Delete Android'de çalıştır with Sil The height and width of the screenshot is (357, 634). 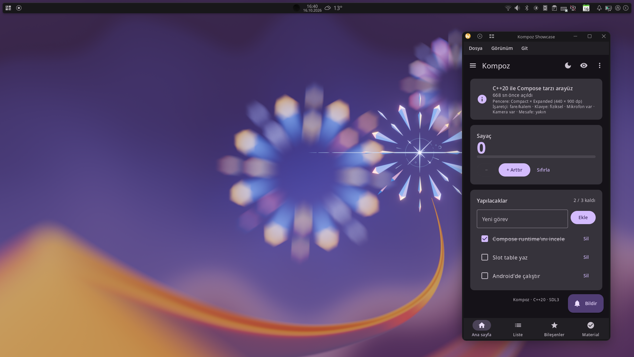coord(586,276)
